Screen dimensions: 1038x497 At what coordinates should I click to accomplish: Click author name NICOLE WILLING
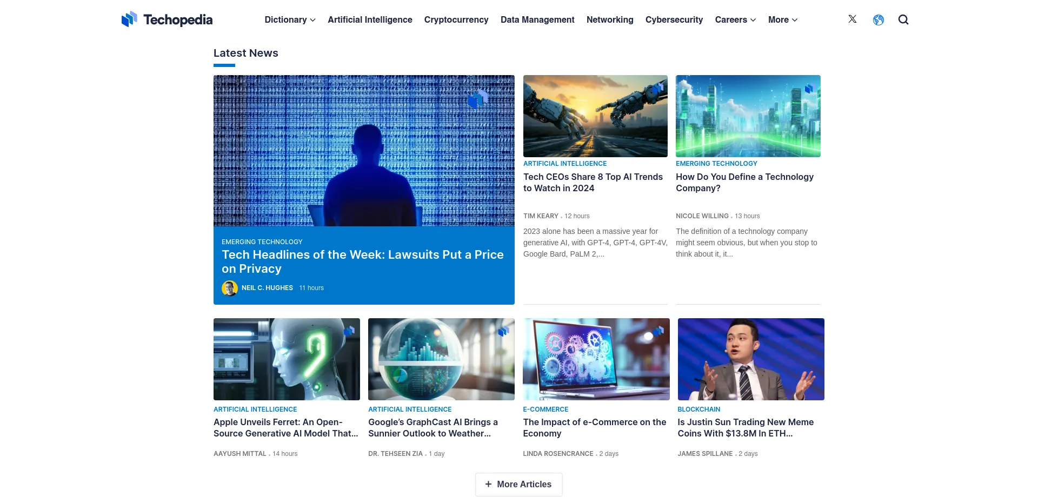point(702,216)
